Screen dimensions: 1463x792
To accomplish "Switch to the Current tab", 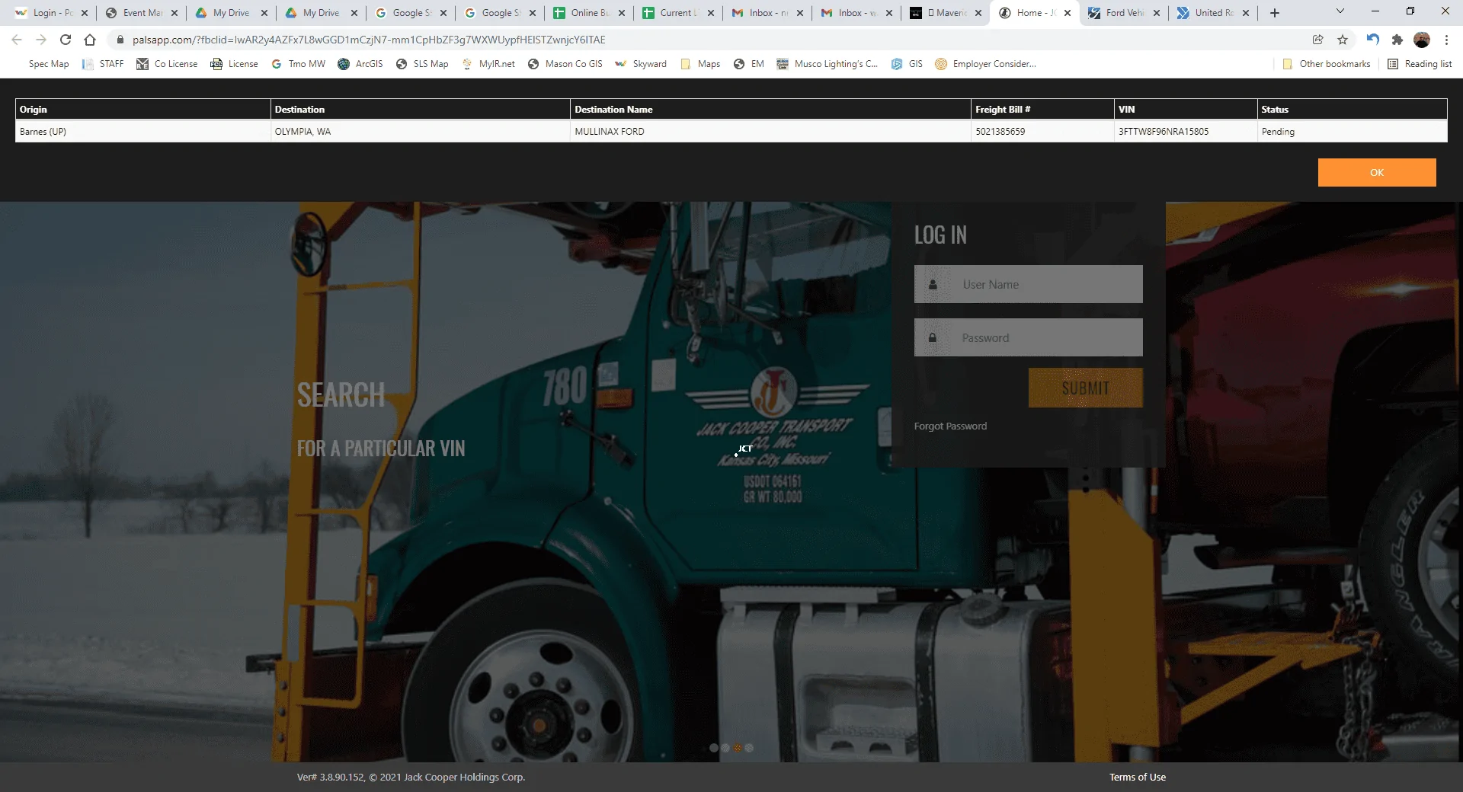I will pyautogui.click(x=678, y=13).
